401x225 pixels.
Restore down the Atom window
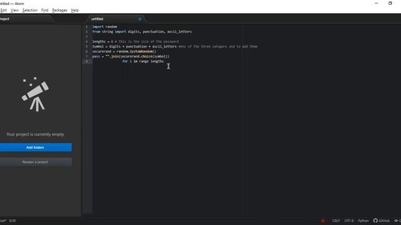click(390, 3)
